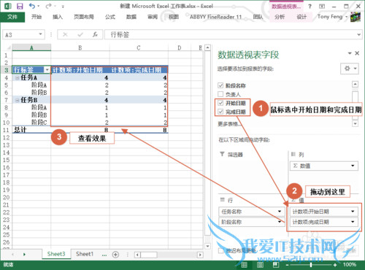Click the Save icon in quick access toolbar
This screenshot has width=365, height=270.
[x=20, y=6]
